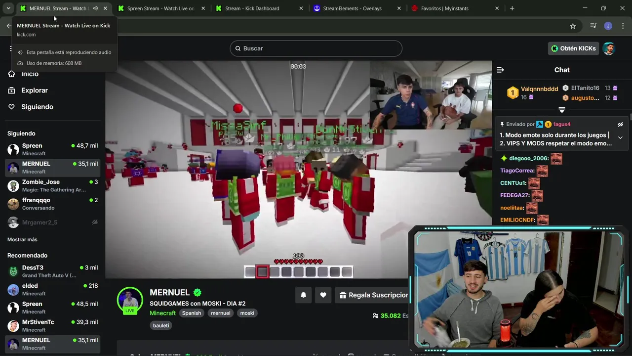Close the Spreen Stream tab

[203, 8]
